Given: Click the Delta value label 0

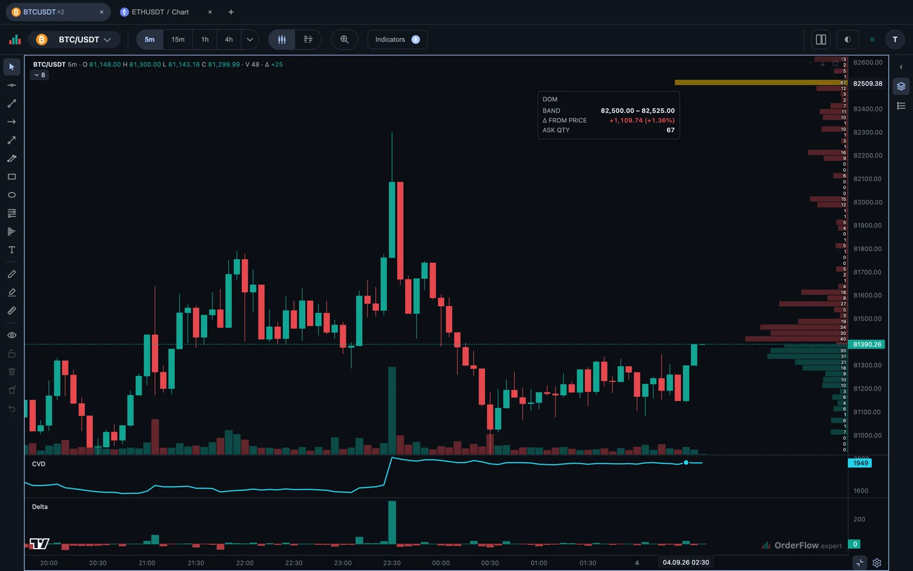Looking at the screenshot, I should [x=855, y=544].
